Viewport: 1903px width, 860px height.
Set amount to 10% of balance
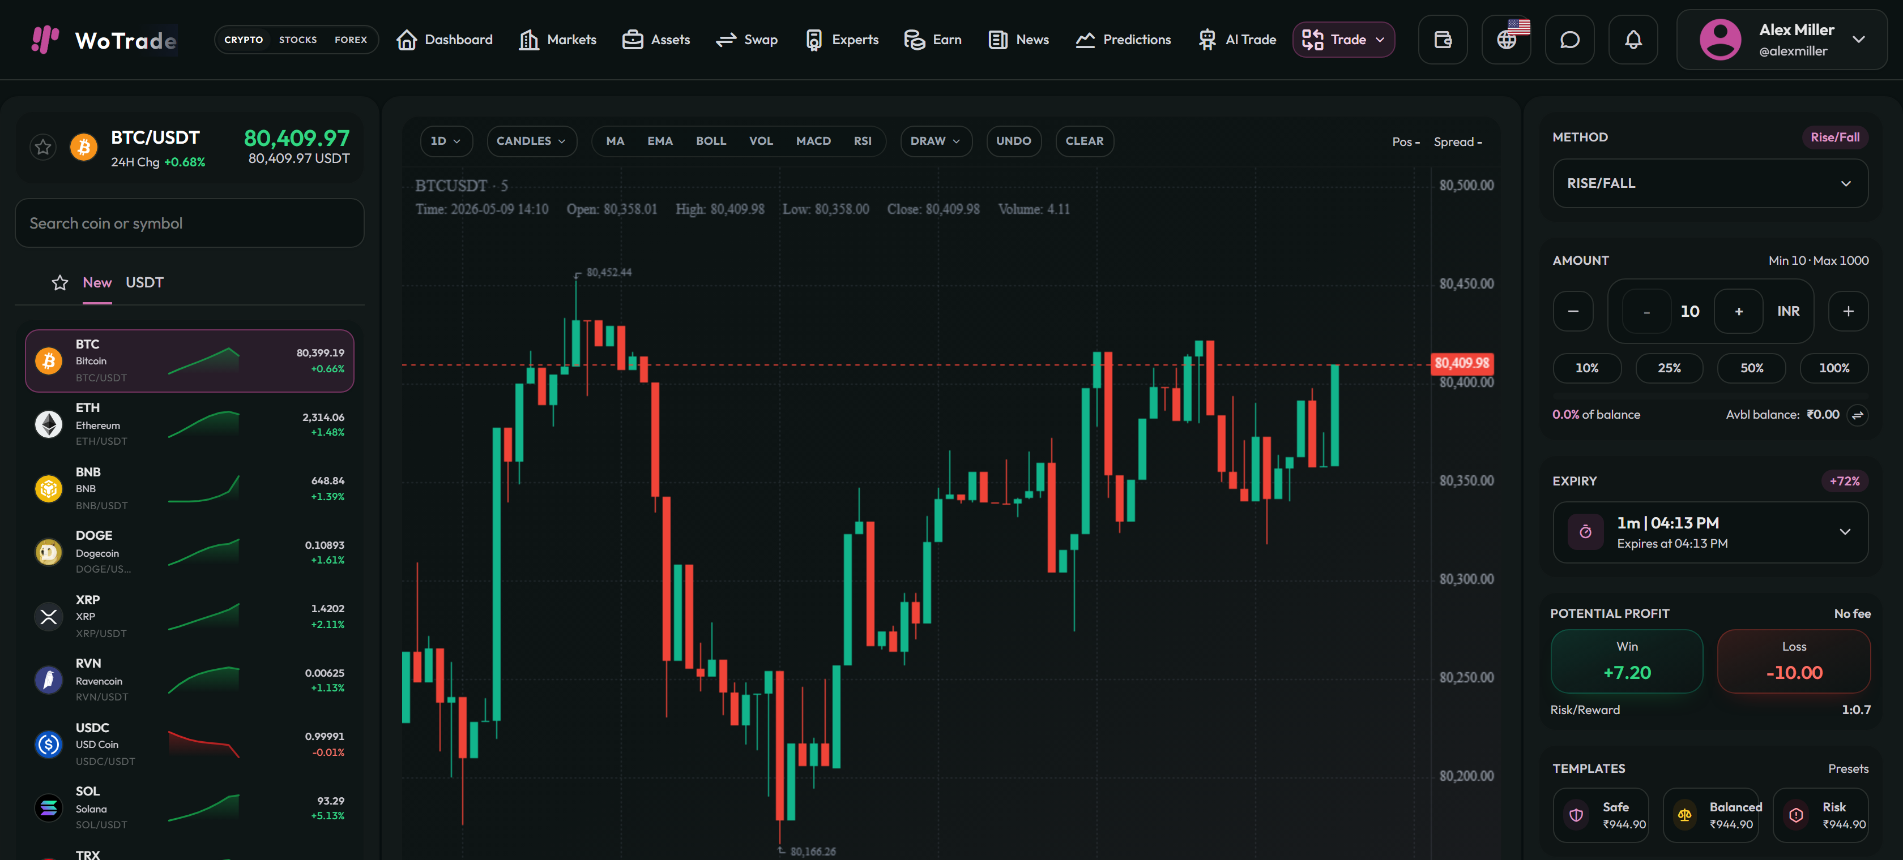(1587, 368)
